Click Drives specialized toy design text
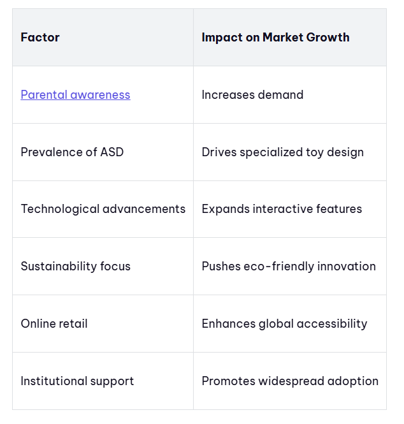This screenshot has width=404, height=424. (283, 152)
